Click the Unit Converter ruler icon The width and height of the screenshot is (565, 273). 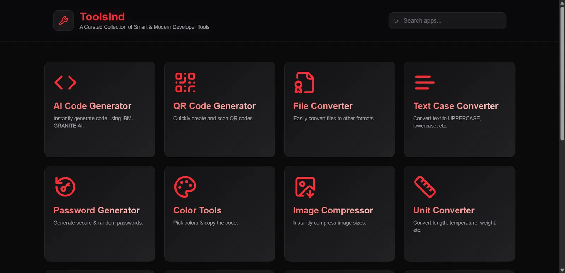click(x=425, y=187)
